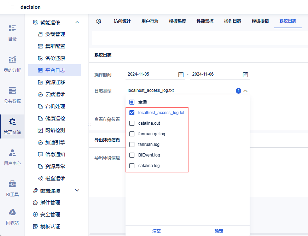Collapse the 智能运维 menu group
308x236 pixels.
77,22
